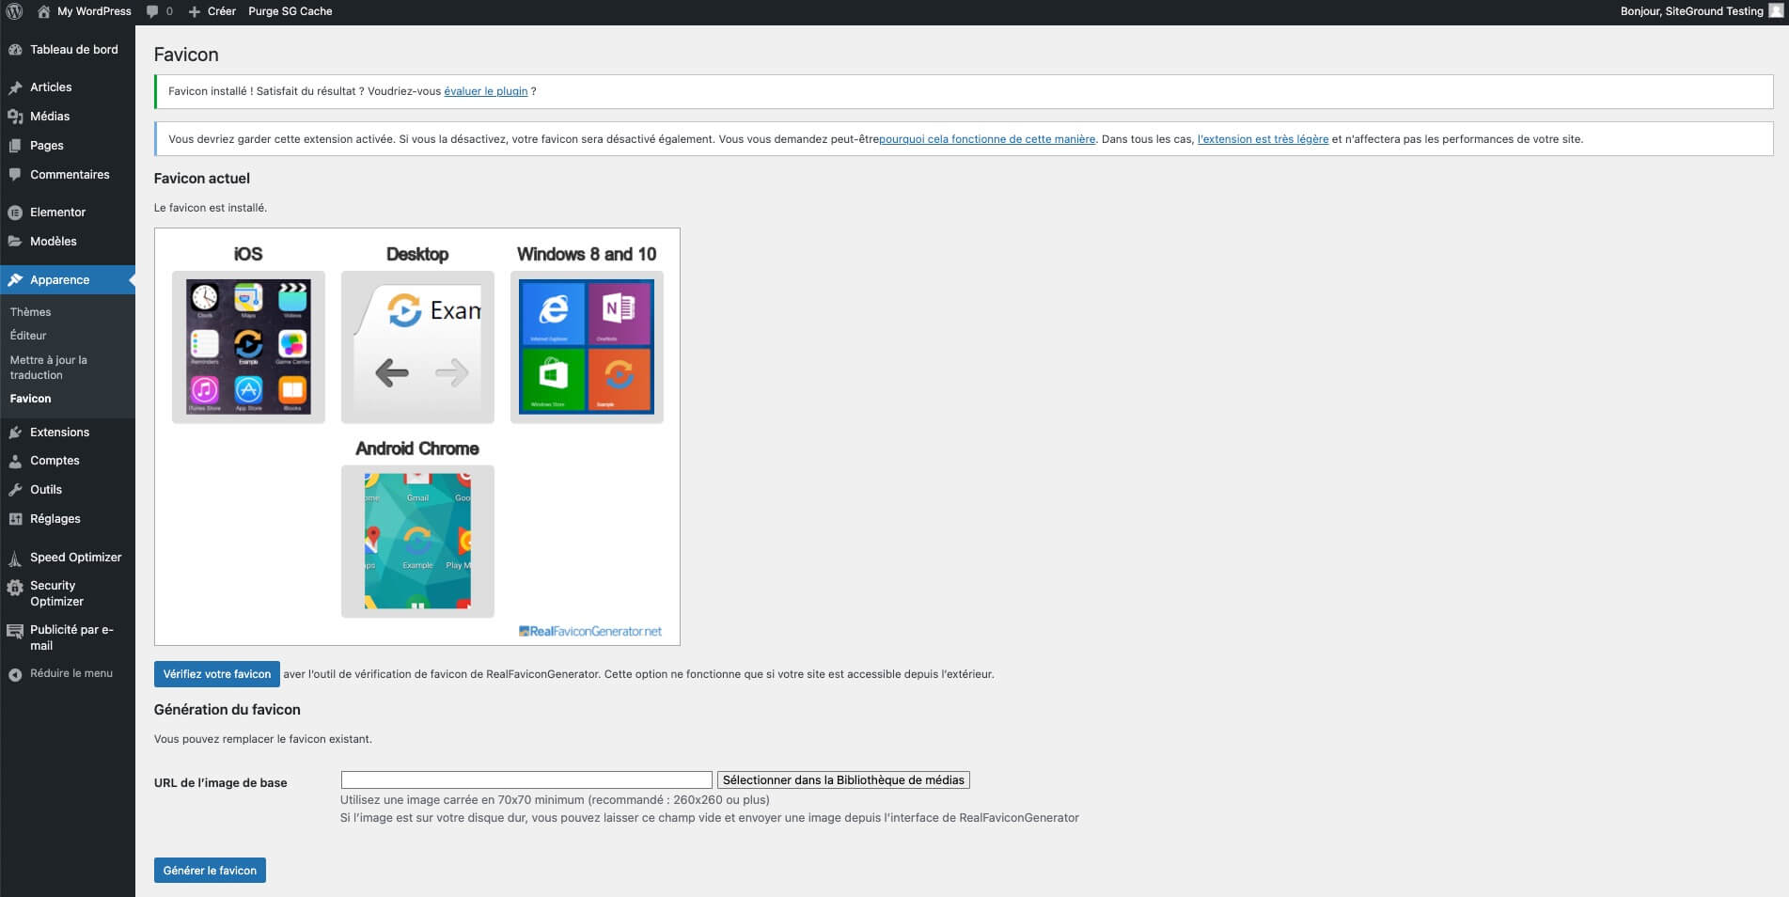This screenshot has width=1789, height=897.
Task: Follow the évaluer le plugin link
Action: [x=486, y=91]
